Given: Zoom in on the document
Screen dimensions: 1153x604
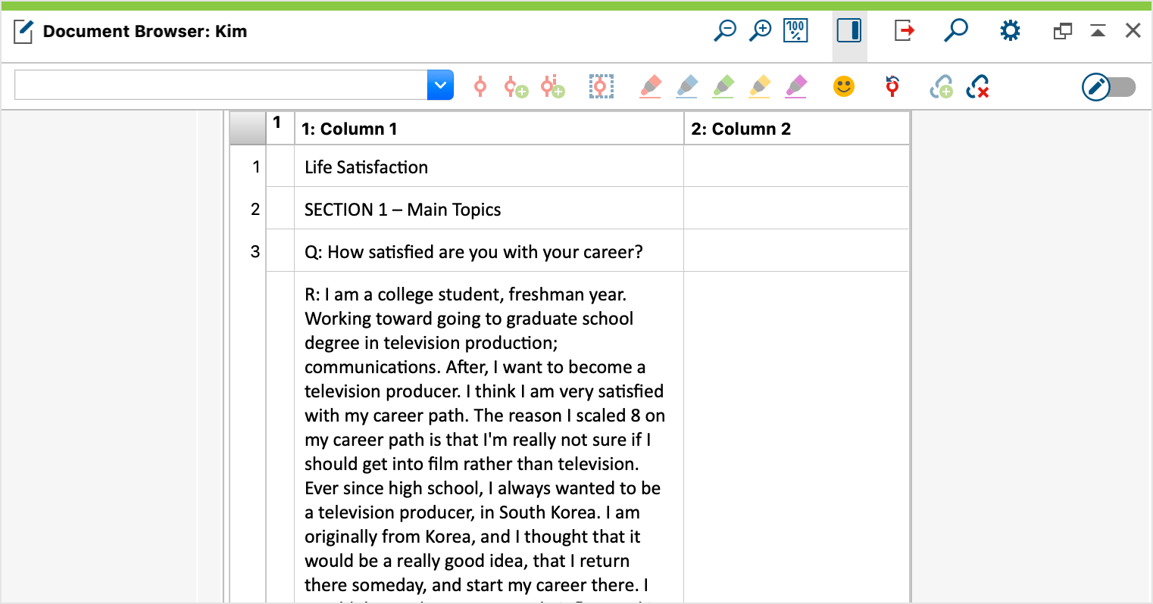Looking at the screenshot, I should [760, 31].
